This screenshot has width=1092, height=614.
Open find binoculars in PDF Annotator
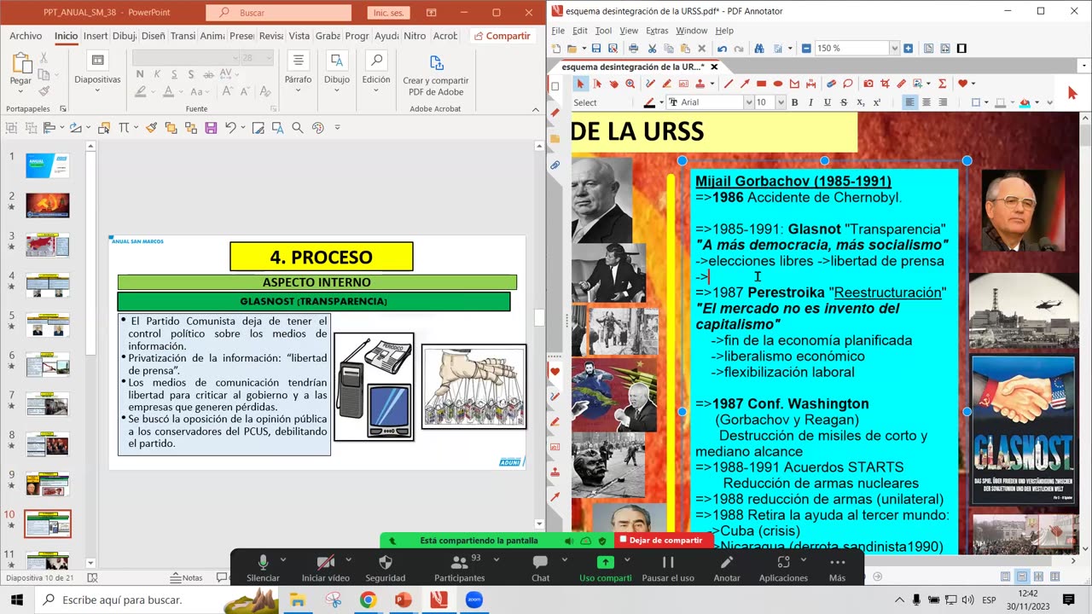coord(758,49)
